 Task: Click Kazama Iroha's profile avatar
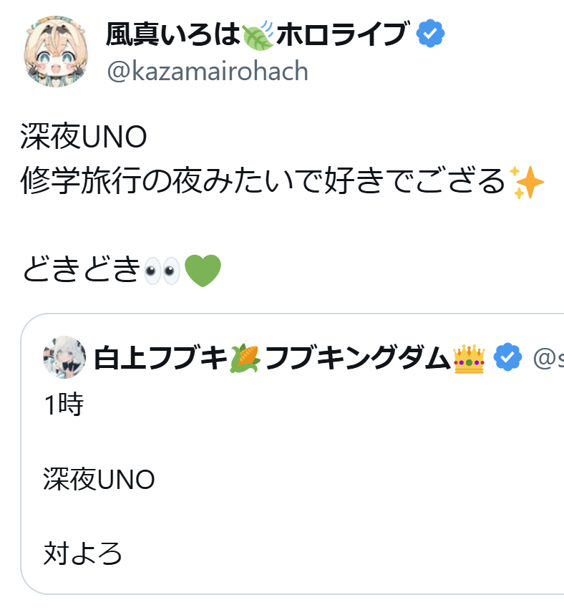pos(57,52)
